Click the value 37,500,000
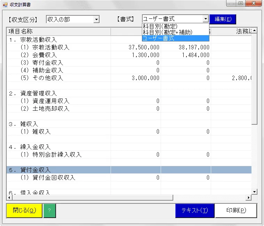The width and height of the screenshot is (264, 226). (144, 47)
